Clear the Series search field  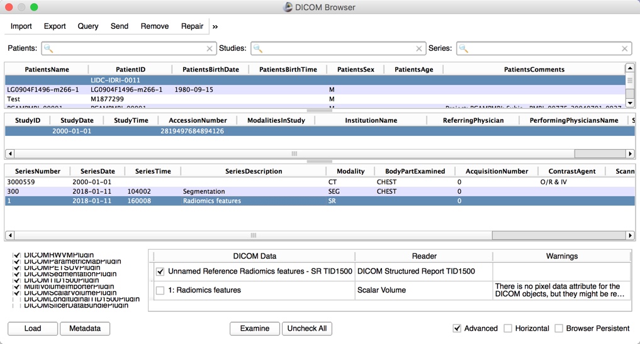pos(624,48)
